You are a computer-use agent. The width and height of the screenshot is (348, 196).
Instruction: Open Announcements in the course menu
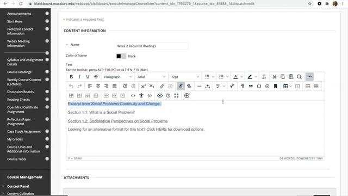pos(19,14)
